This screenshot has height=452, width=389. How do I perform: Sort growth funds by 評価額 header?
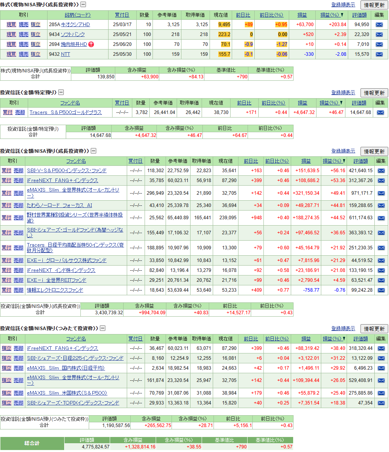(360, 161)
